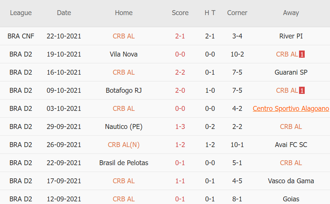This screenshot has width=330, height=204.
Task: Open the 2-2 score against Guarani SP
Action: tap(180, 72)
